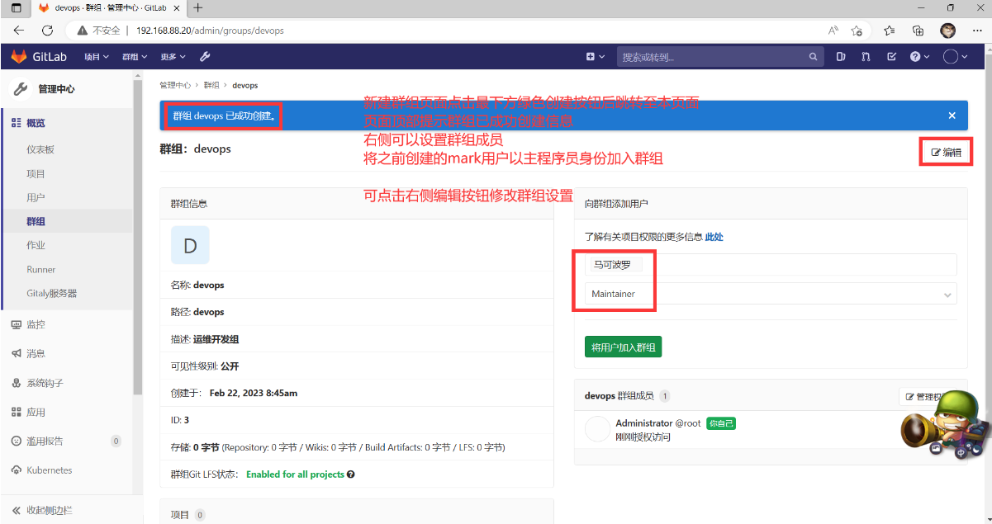
Task: Open 仪表板 in the sidebar
Action: point(40,149)
